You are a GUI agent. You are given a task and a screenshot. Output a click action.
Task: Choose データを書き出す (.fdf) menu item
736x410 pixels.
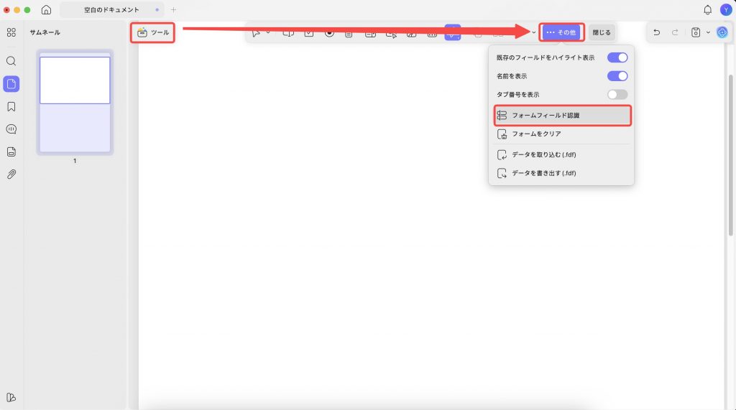(562, 173)
